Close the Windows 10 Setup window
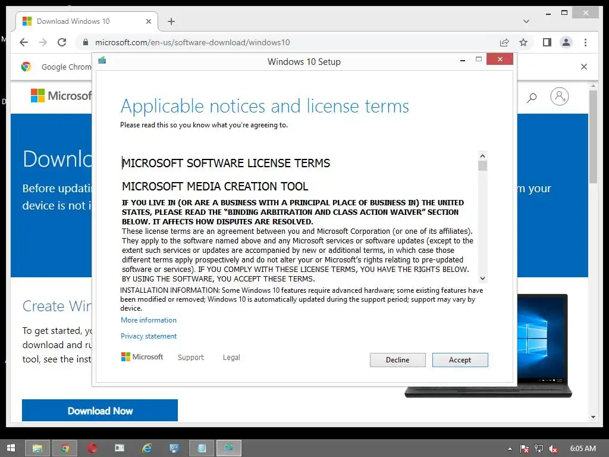Image resolution: width=609 pixels, height=457 pixels. pos(500,59)
